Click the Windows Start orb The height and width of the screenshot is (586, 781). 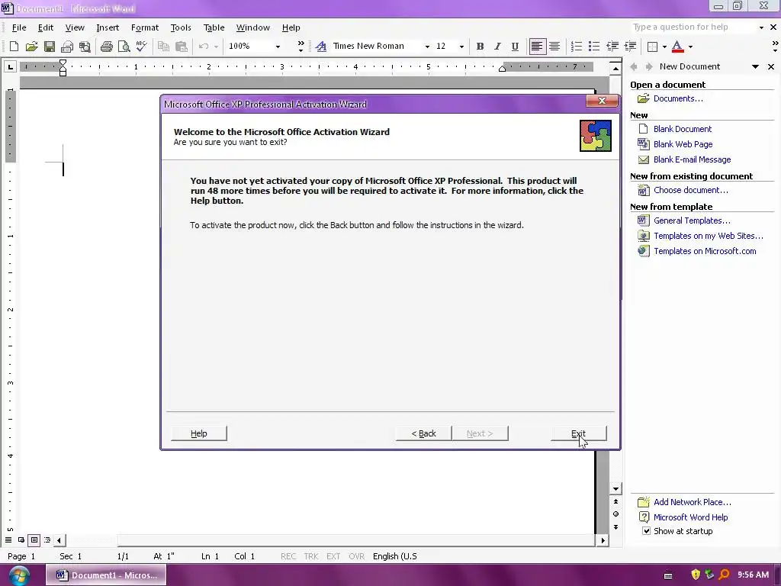point(19,575)
